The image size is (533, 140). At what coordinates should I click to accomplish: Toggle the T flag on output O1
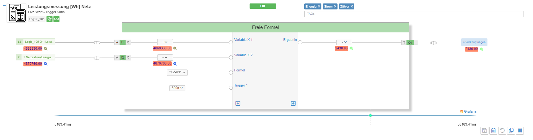coord(404,42)
